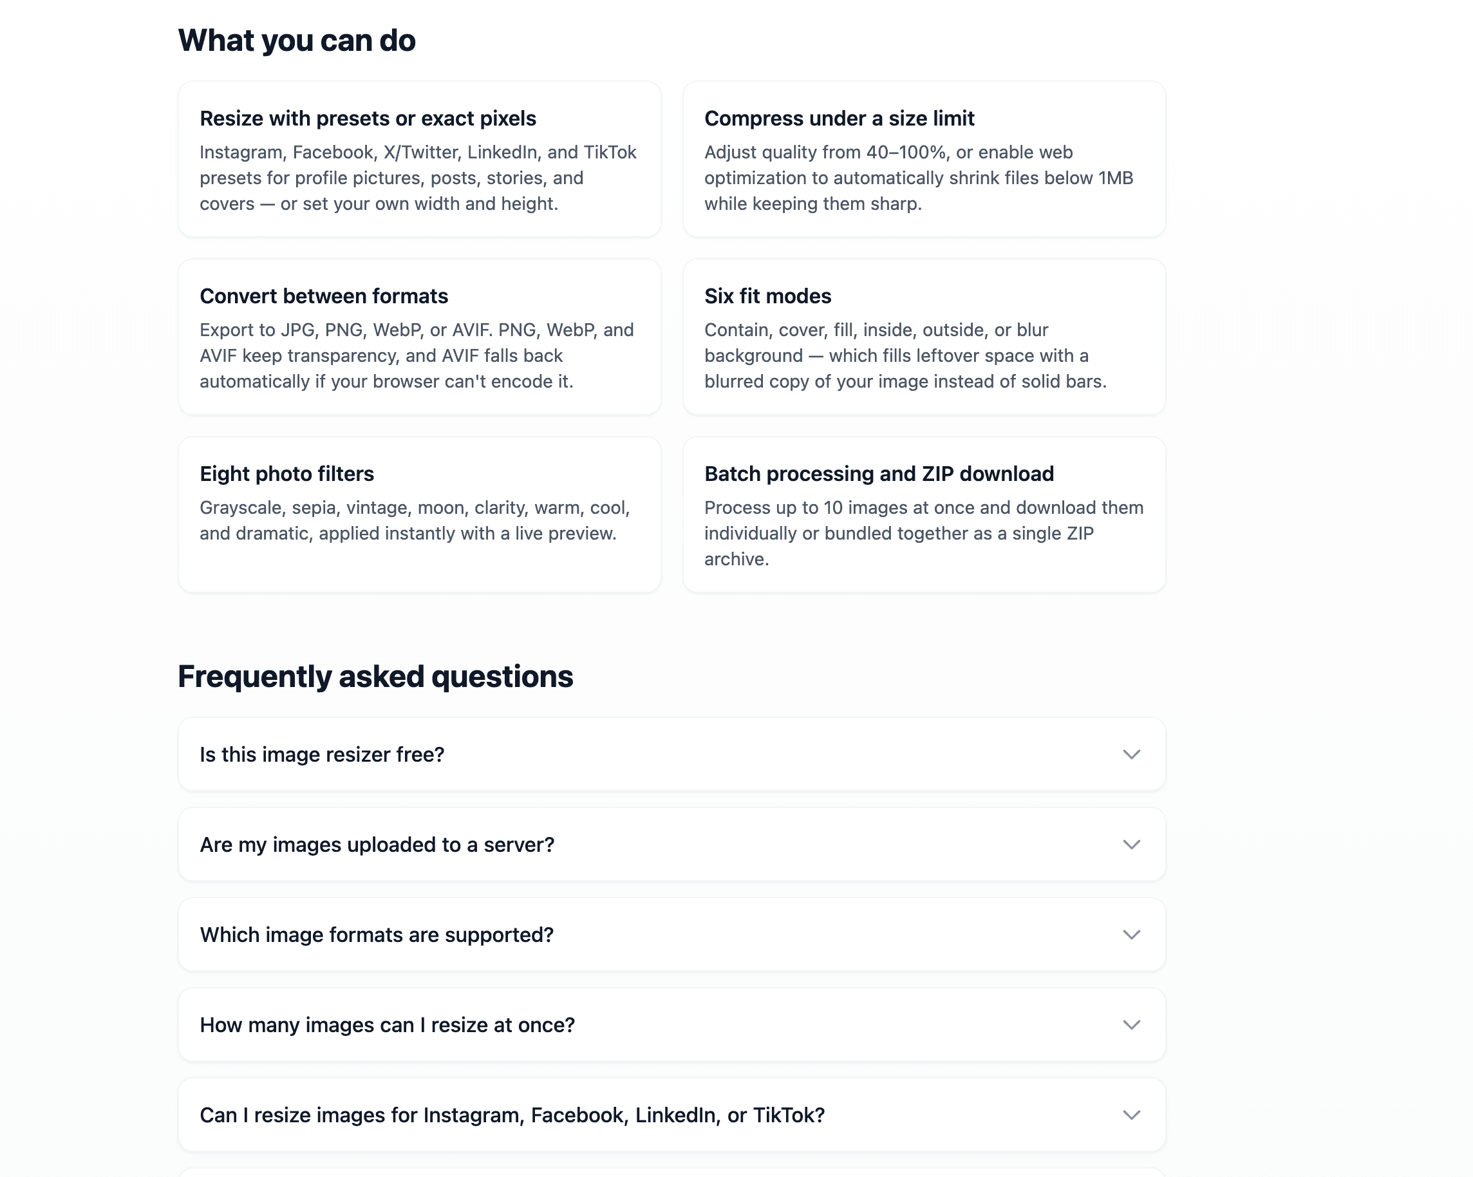Expand 'Are my images uploaded to a server?'
1473x1177 pixels.
click(671, 844)
